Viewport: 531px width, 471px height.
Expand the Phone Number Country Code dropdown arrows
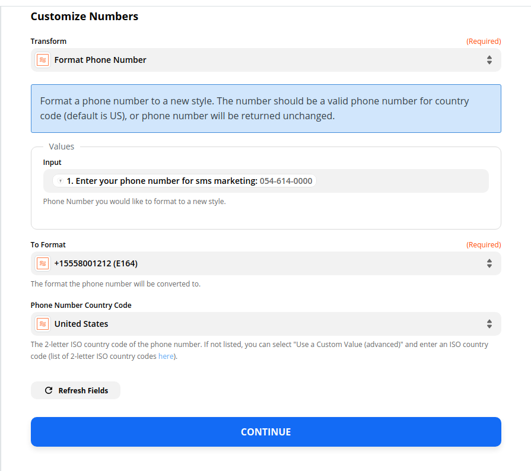coord(489,324)
